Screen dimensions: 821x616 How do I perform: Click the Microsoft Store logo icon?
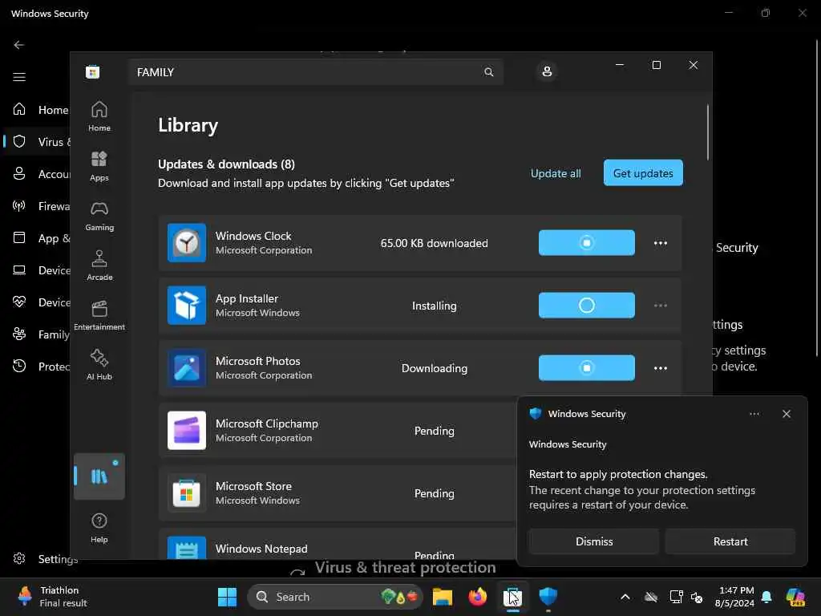(x=93, y=71)
